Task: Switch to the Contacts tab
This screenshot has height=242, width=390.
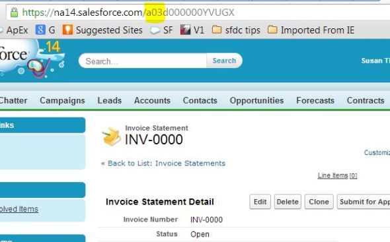Action: [200, 100]
